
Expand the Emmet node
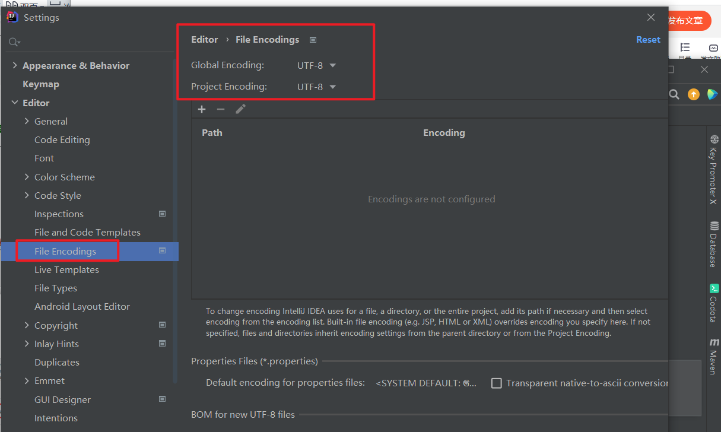point(27,380)
